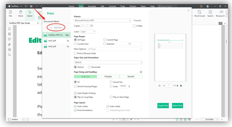
Task: Select Shrink Oversized Pages option
Action: pyautogui.click(x=75, y=86)
